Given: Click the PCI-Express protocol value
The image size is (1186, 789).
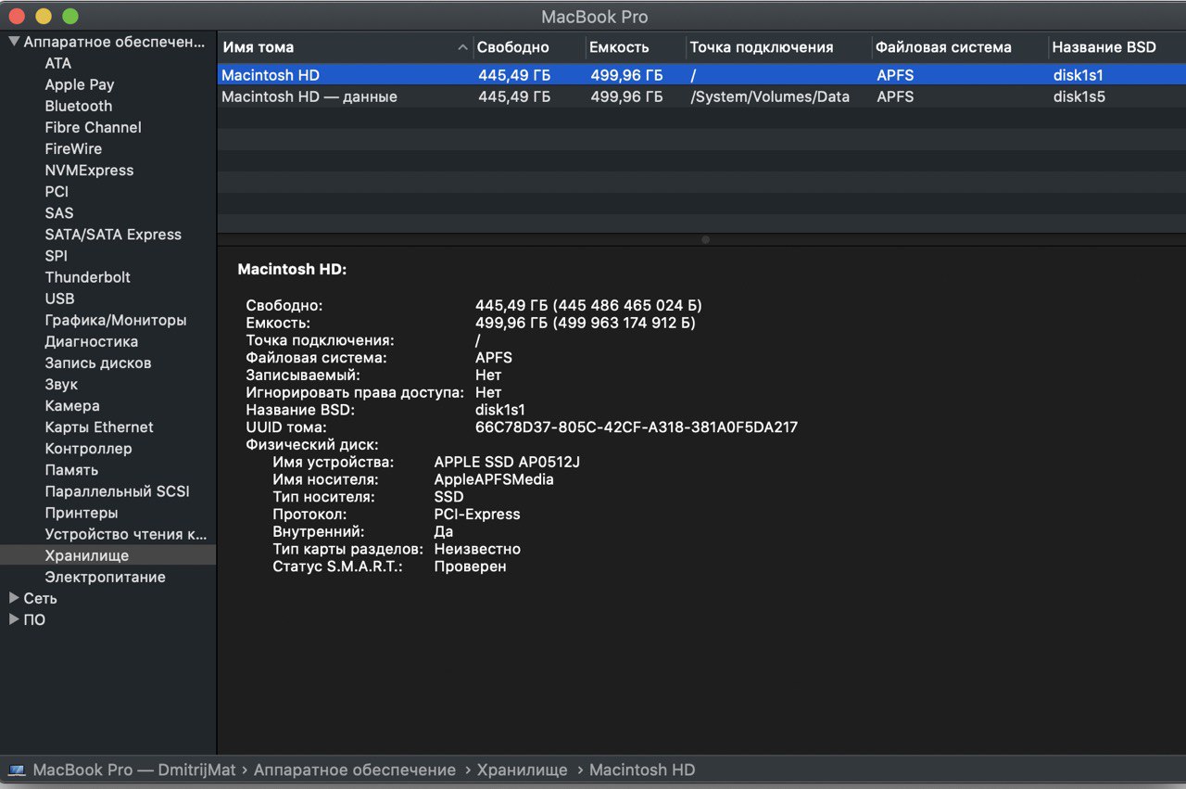Looking at the screenshot, I should pyautogui.click(x=477, y=514).
